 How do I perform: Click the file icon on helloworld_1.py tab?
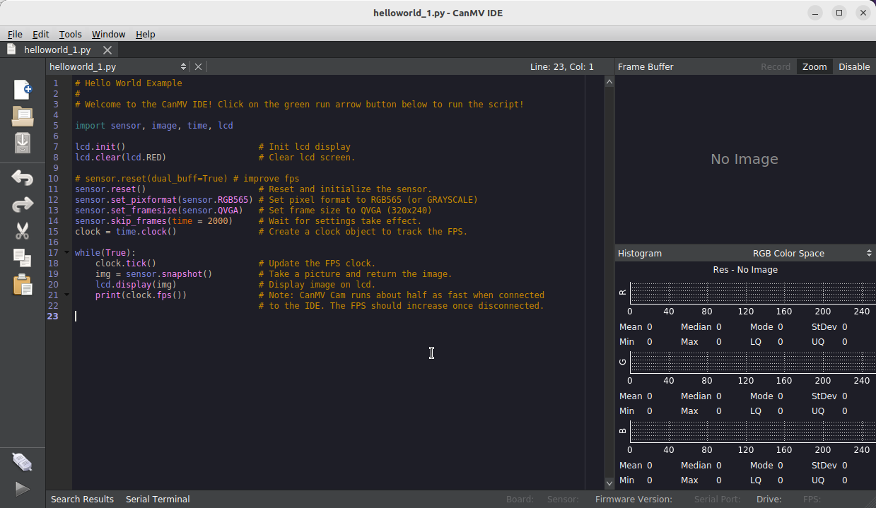point(11,49)
